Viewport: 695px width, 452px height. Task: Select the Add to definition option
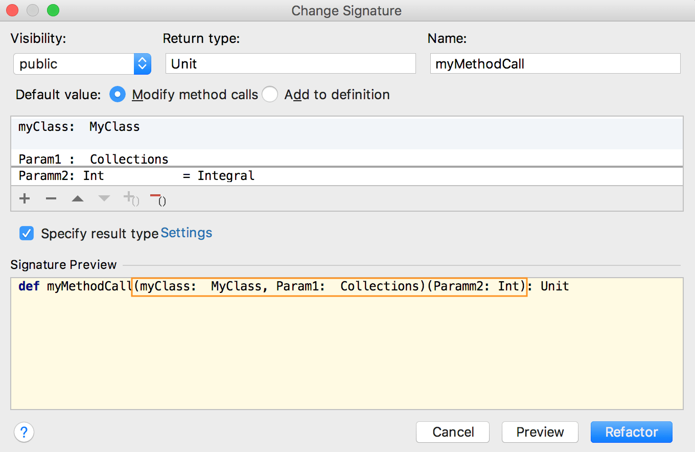[270, 95]
